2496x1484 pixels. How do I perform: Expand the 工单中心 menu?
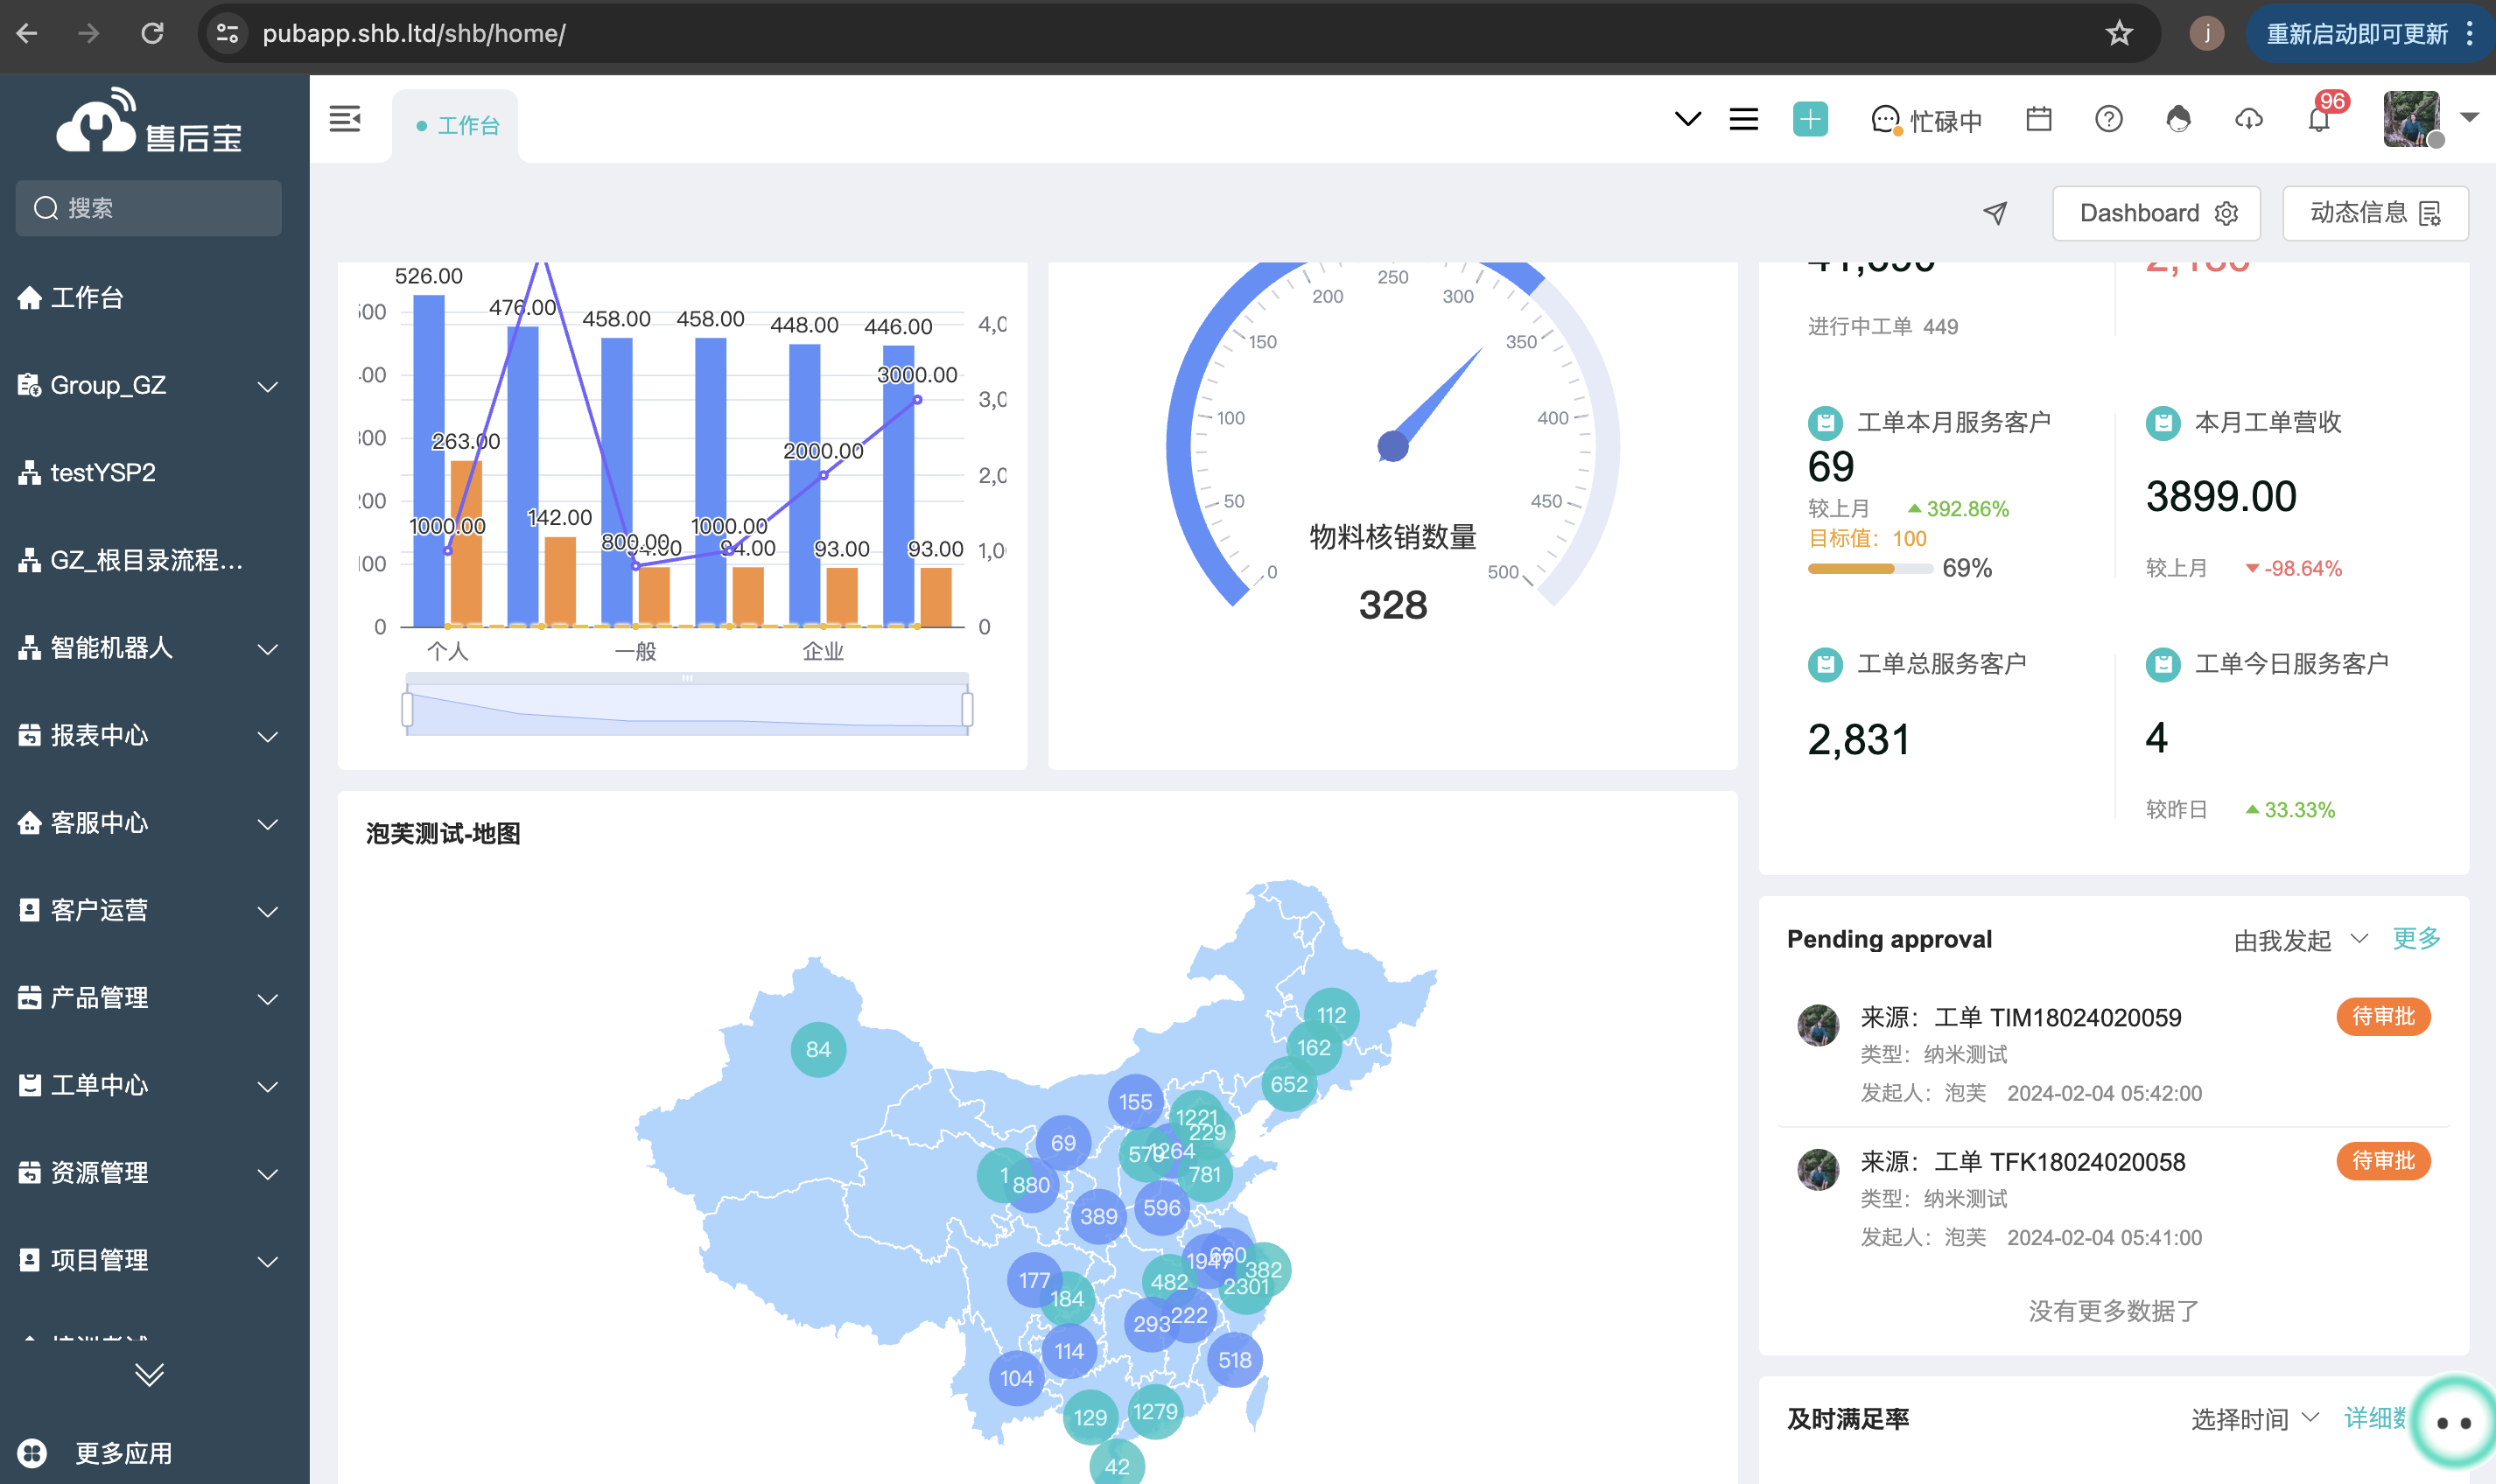(x=154, y=1085)
